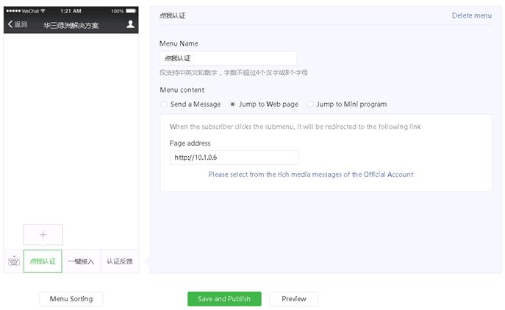Image resolution: width=505 pixels, height=310 pixels.
Task: Click the Menu content label
Action: 182,90
